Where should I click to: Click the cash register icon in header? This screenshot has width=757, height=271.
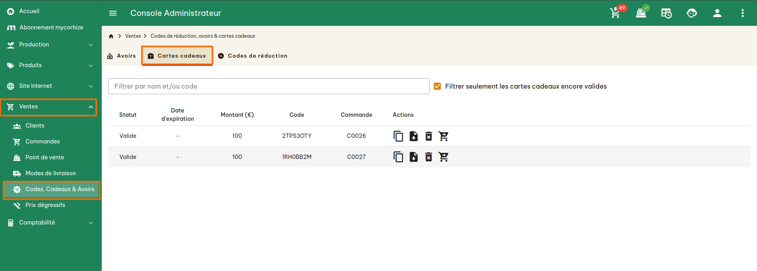641,13
